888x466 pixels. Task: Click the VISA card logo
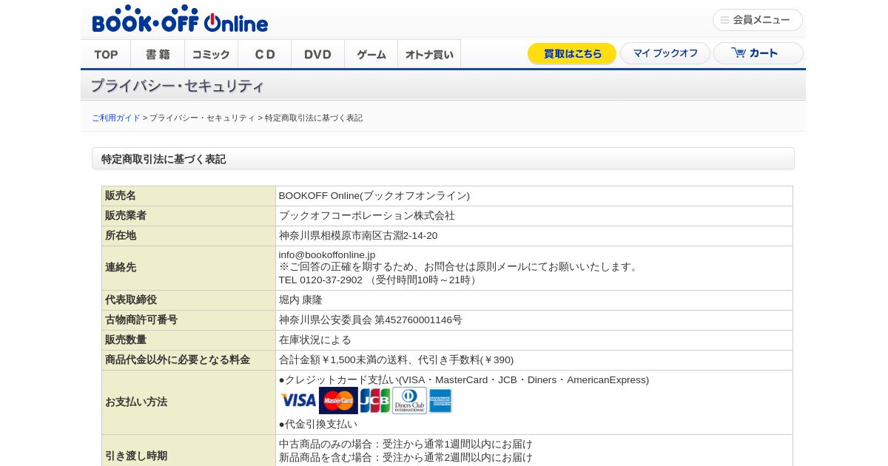coord(299,400)
